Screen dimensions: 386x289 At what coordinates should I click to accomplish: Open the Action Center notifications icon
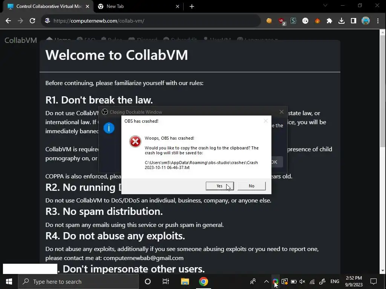pyautogui.click(x=374, y=281)
